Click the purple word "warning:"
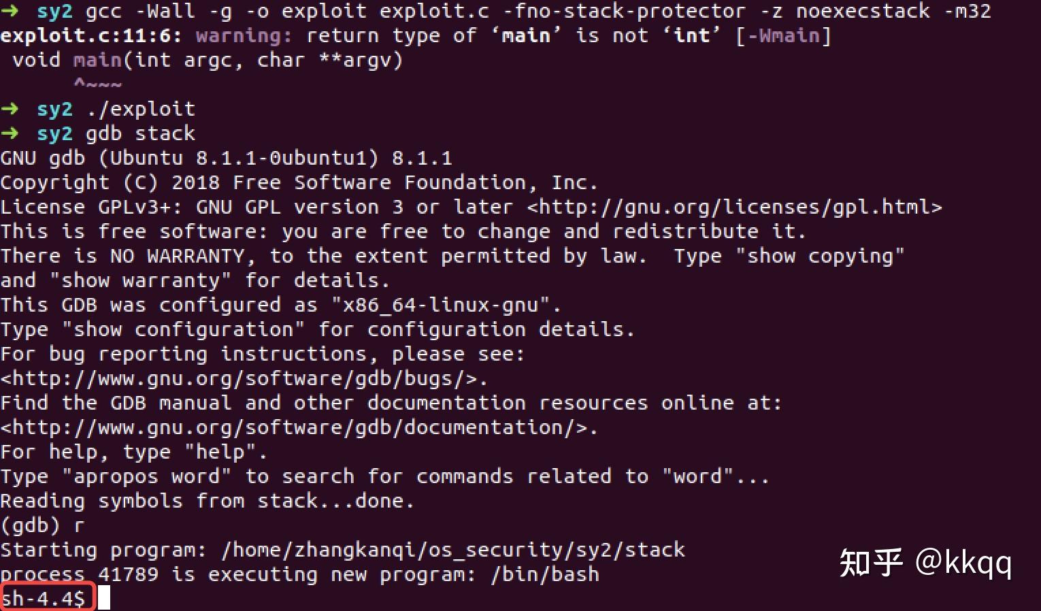Screen dimensions: 1041x611 (238, 35)
